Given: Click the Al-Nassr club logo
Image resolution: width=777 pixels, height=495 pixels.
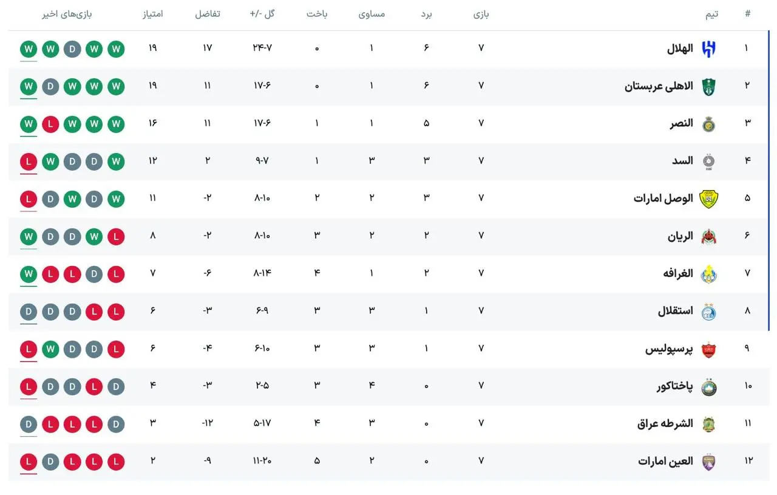Looking at the screenshot, I should (x=708, y=125).
